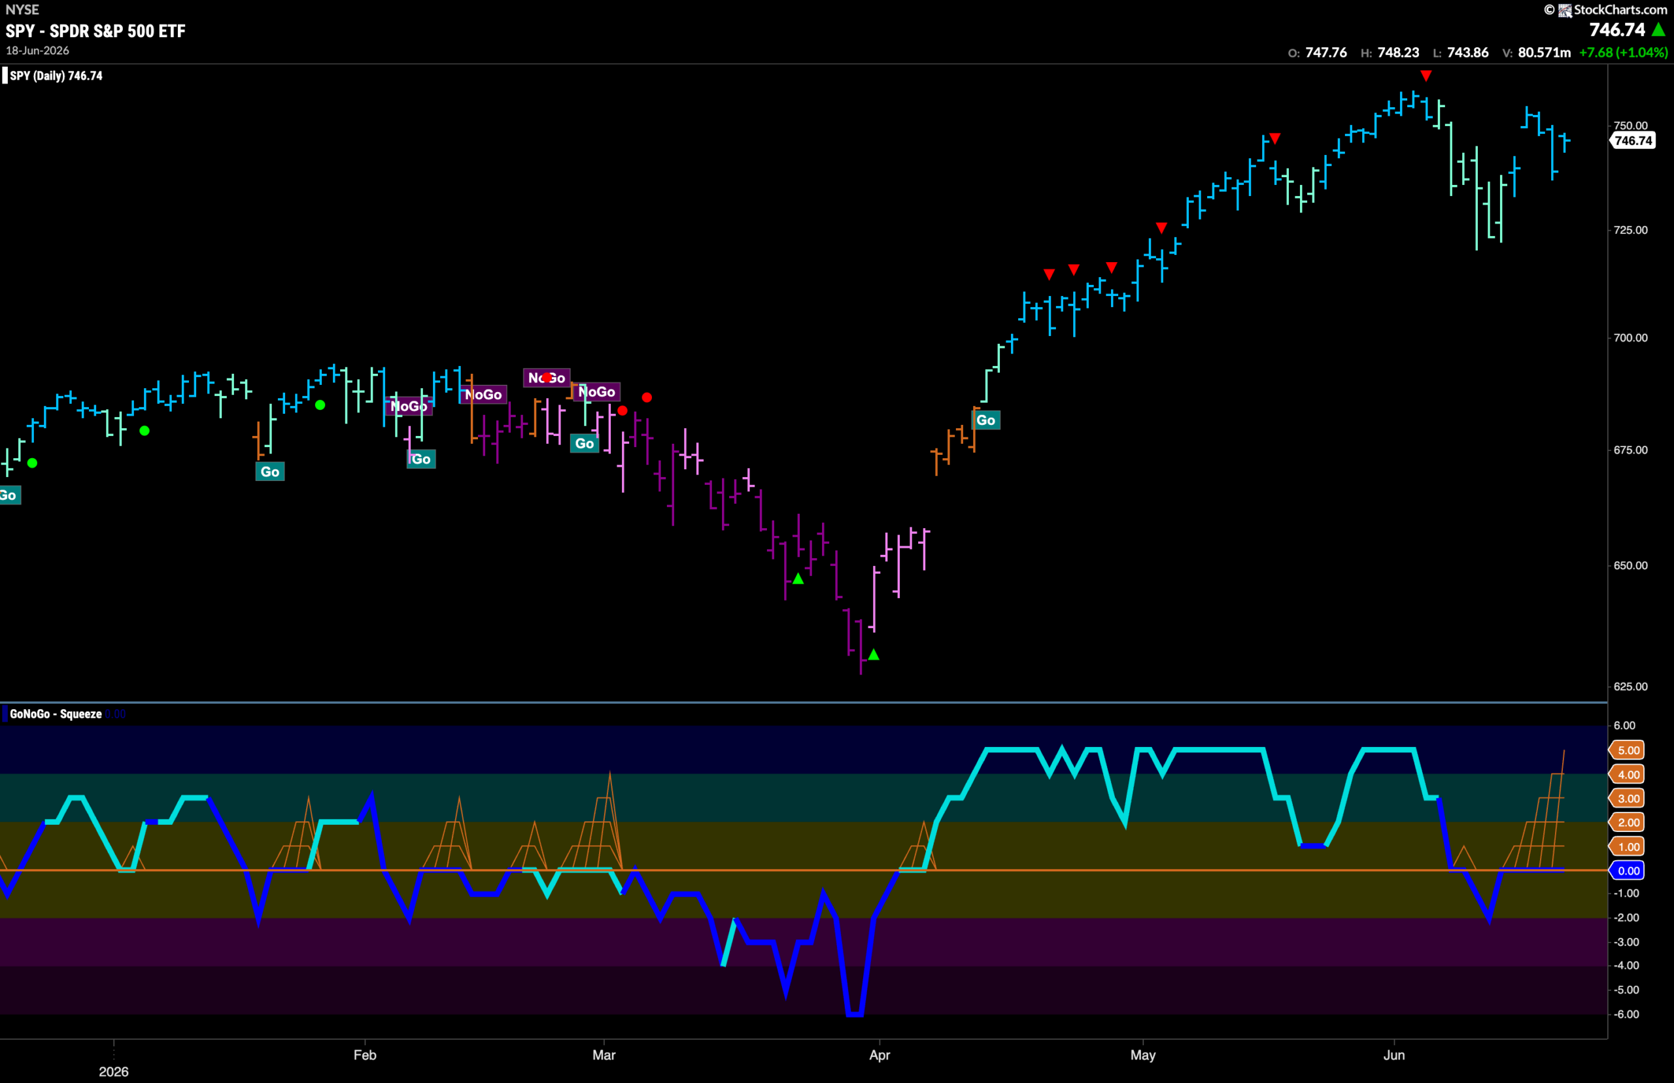Click the 625.00 price axis label
Viewport: 1674px width, 1083px height.
pyautogui.click(x=1630, y=686)
